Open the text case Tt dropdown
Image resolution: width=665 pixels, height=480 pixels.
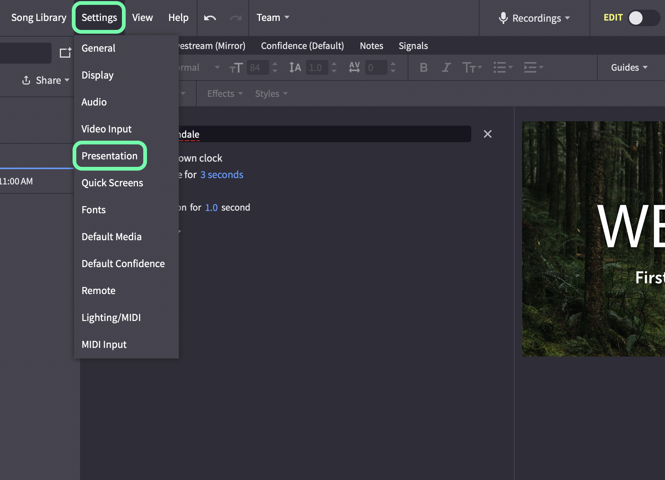tap(472, 68)
